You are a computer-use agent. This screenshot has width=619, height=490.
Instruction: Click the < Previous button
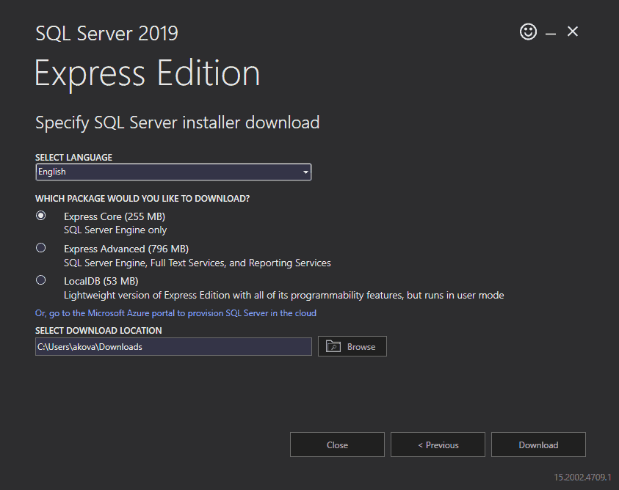click(x=438, y=445)
